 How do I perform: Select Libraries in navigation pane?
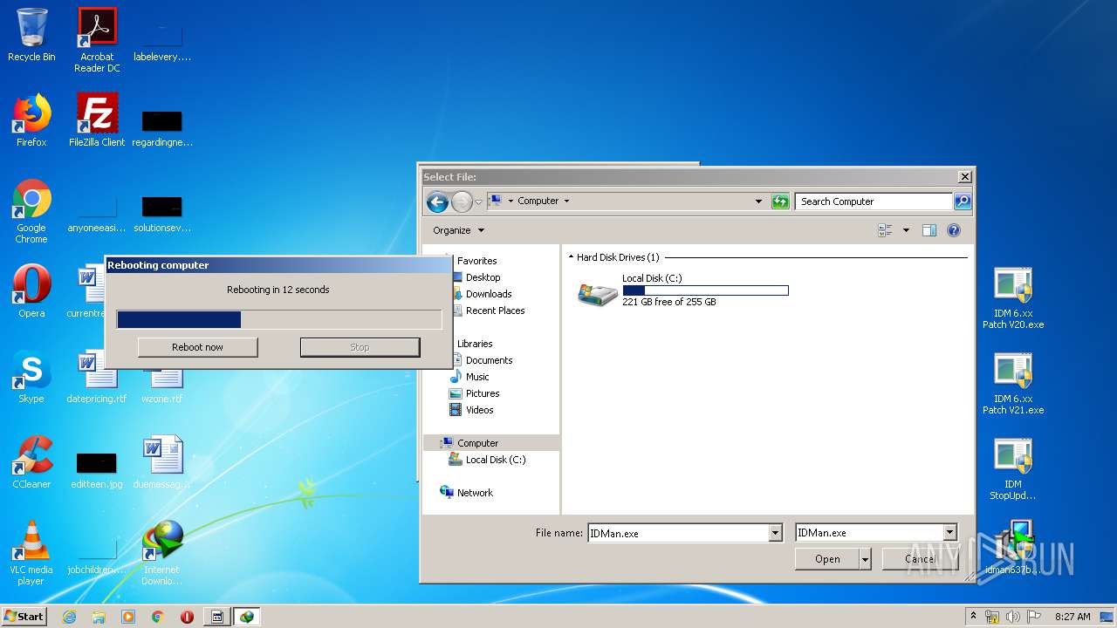pos(475,344)
